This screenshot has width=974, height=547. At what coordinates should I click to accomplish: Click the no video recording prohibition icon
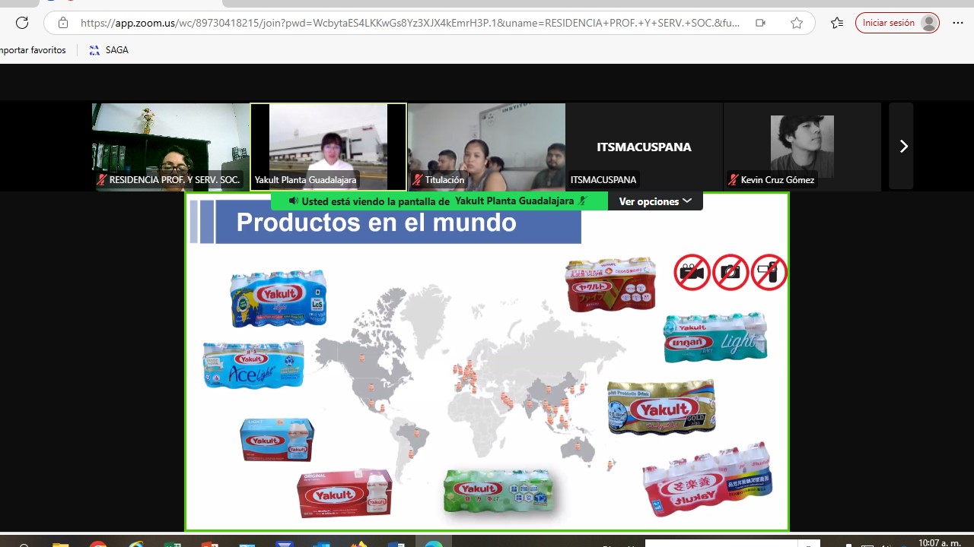tap(692, 272)
